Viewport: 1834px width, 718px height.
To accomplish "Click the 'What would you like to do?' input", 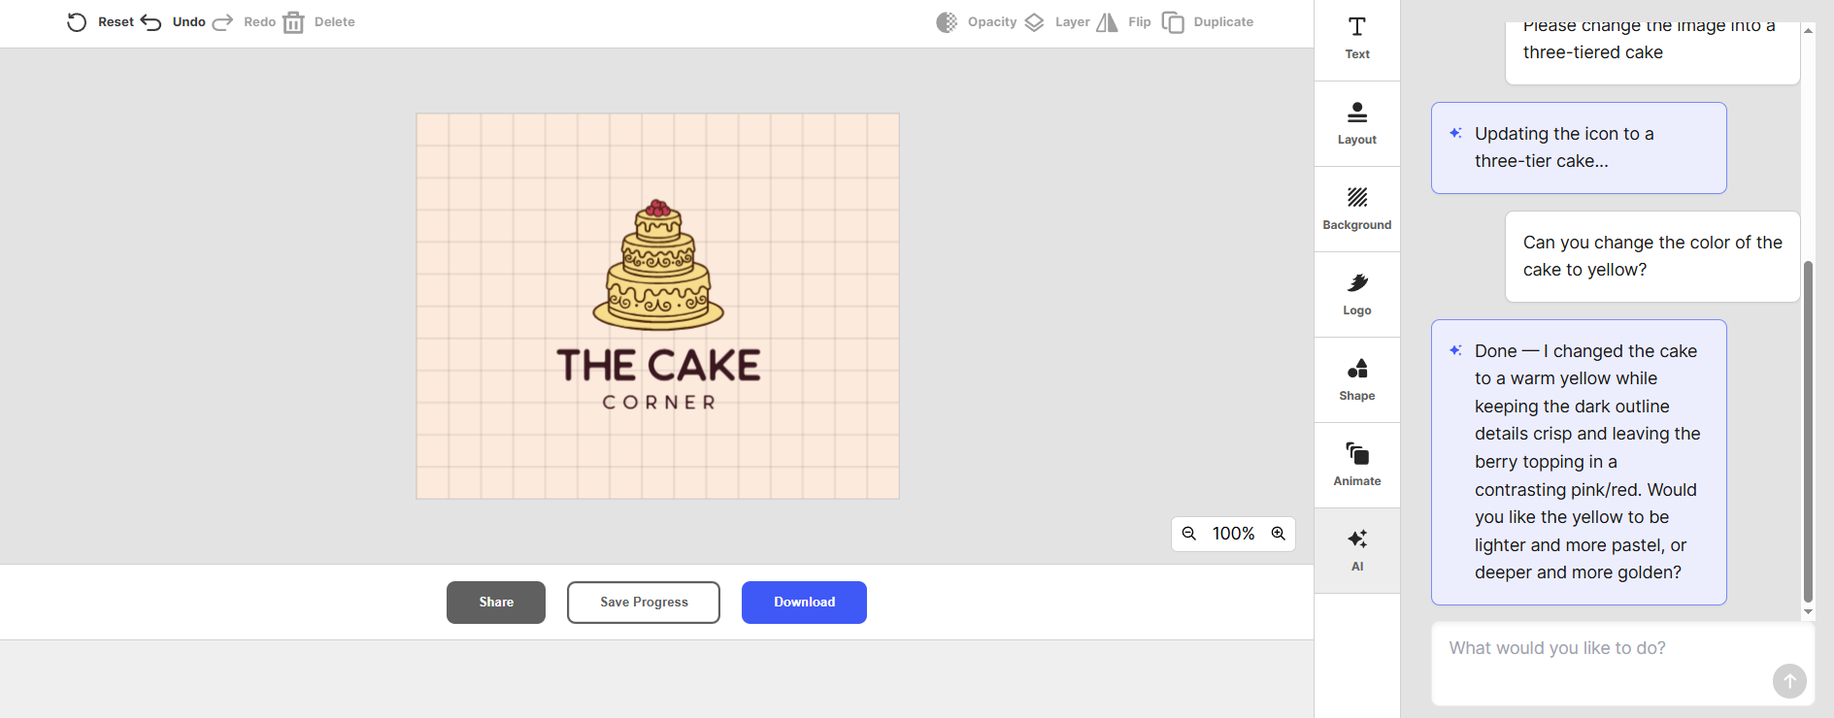I will click(x=1602, y=649).
